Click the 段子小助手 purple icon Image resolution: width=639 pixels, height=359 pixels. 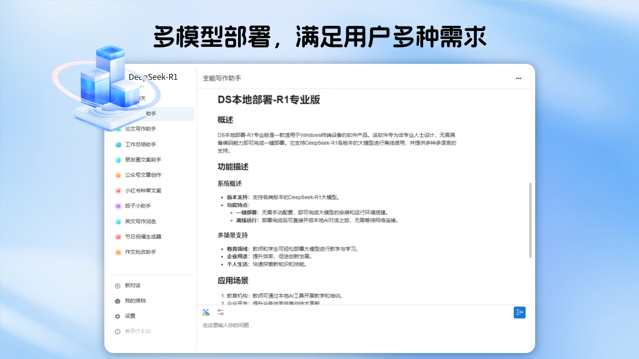click(118, 206)
